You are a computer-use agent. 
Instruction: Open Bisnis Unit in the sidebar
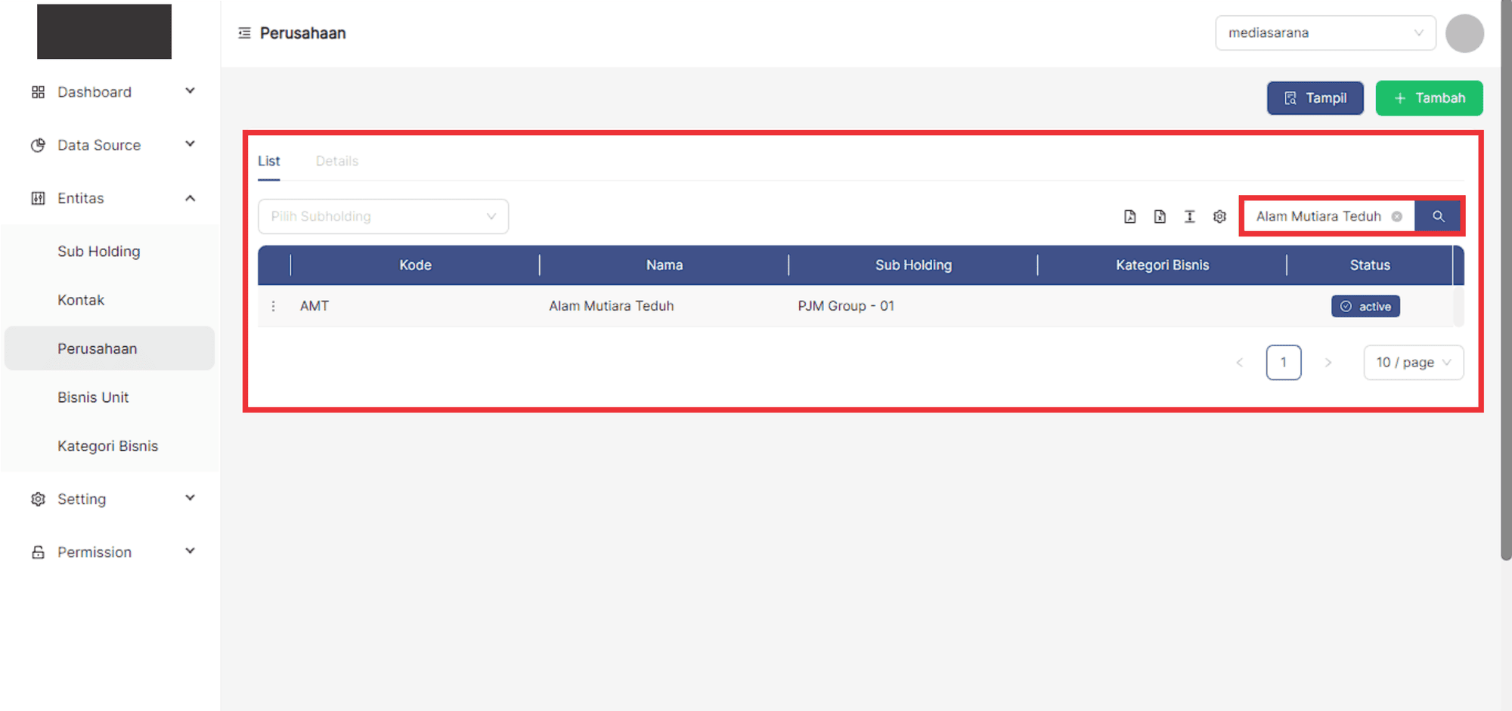tap(93, 397)
